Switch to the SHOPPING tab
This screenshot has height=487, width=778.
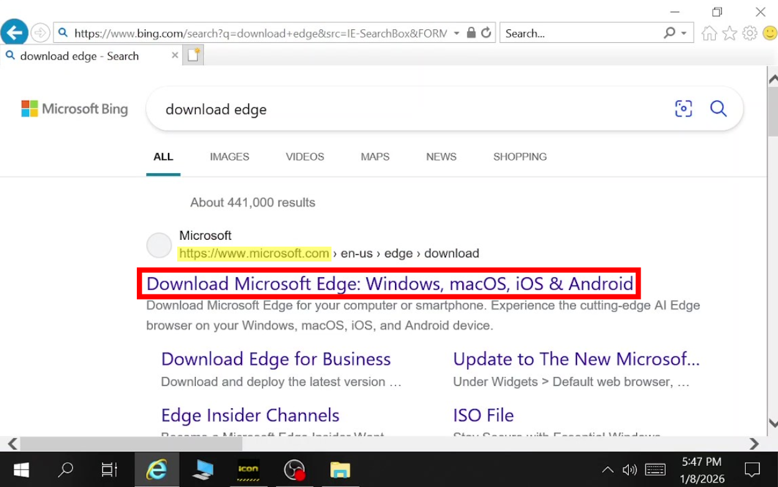click(x=520, y=157)
